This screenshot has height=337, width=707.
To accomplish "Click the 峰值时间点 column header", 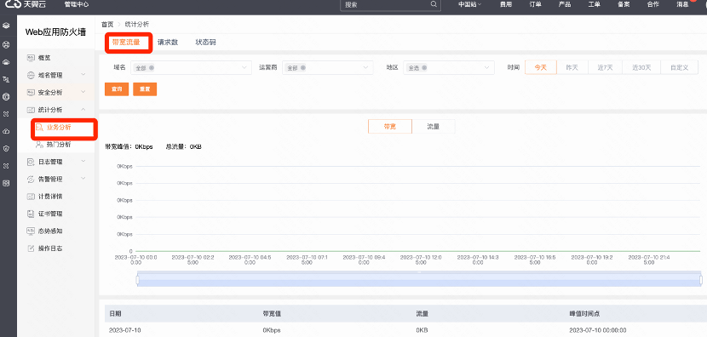I will (x=584, y=313).
